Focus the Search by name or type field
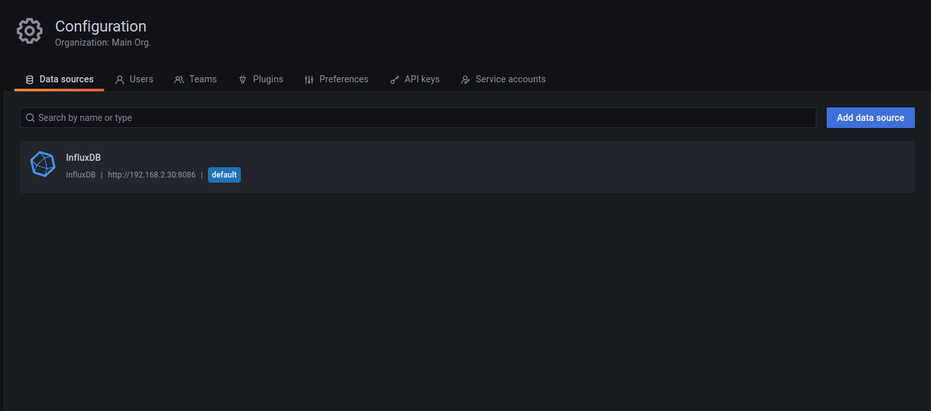This screenshot has height=411, width=931. coord(418,118)
